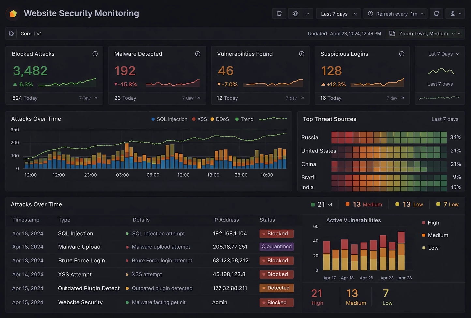Toggle High severity in Active Vulnerabilities legend
The width and height of the screenshot is (471, 318).
click(431, 223)
